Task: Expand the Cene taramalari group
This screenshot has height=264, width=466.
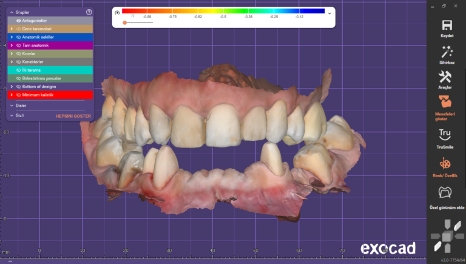Action: click(11, 29)
